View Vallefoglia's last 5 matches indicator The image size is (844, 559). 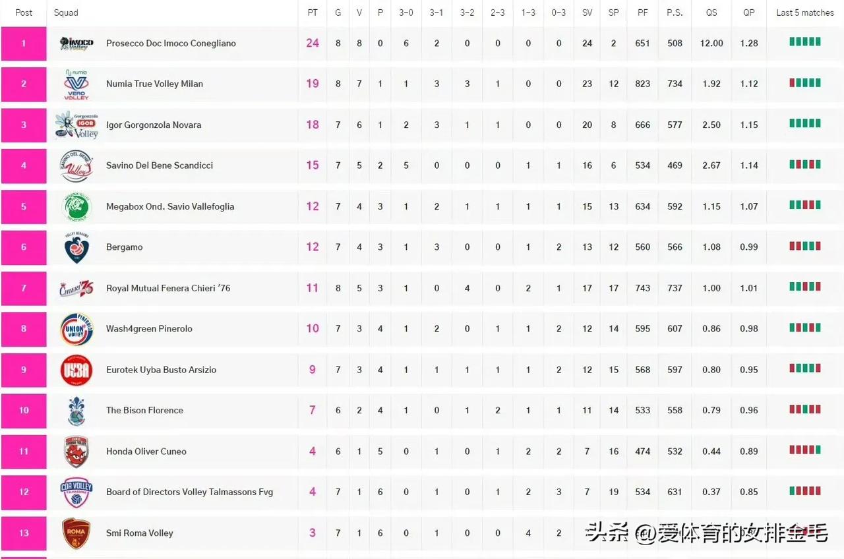tap(805, 205)
